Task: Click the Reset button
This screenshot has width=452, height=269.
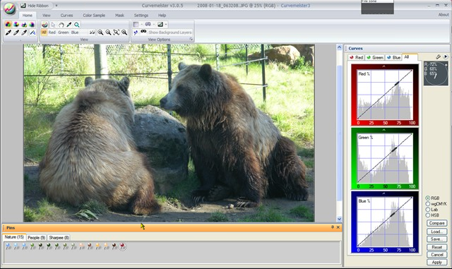Action: (x=436, y=247)
